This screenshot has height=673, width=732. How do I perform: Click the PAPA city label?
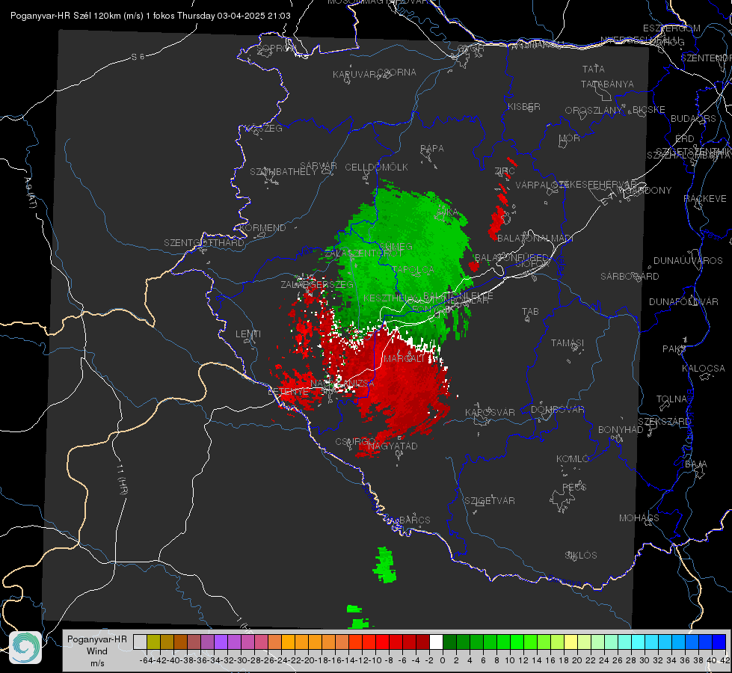pyautogui.click(x=432, y=149)
